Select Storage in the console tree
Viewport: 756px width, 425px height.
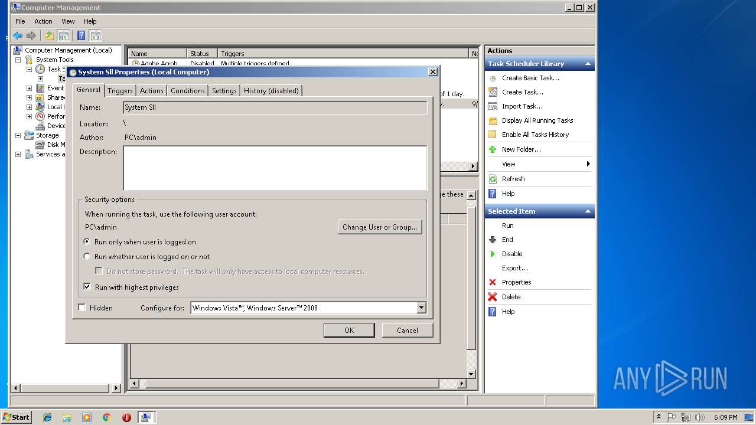[47, 135]
